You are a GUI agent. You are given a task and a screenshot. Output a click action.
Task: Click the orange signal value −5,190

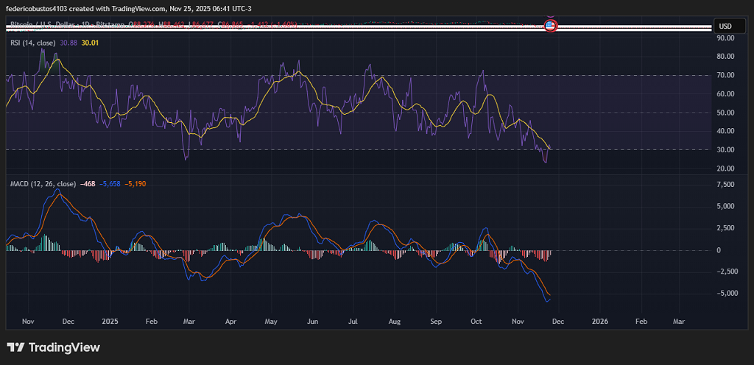point(135,184)
